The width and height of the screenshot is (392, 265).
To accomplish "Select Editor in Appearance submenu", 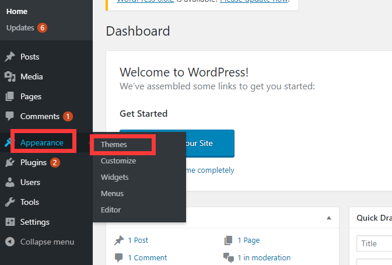I will click(110, 210).
